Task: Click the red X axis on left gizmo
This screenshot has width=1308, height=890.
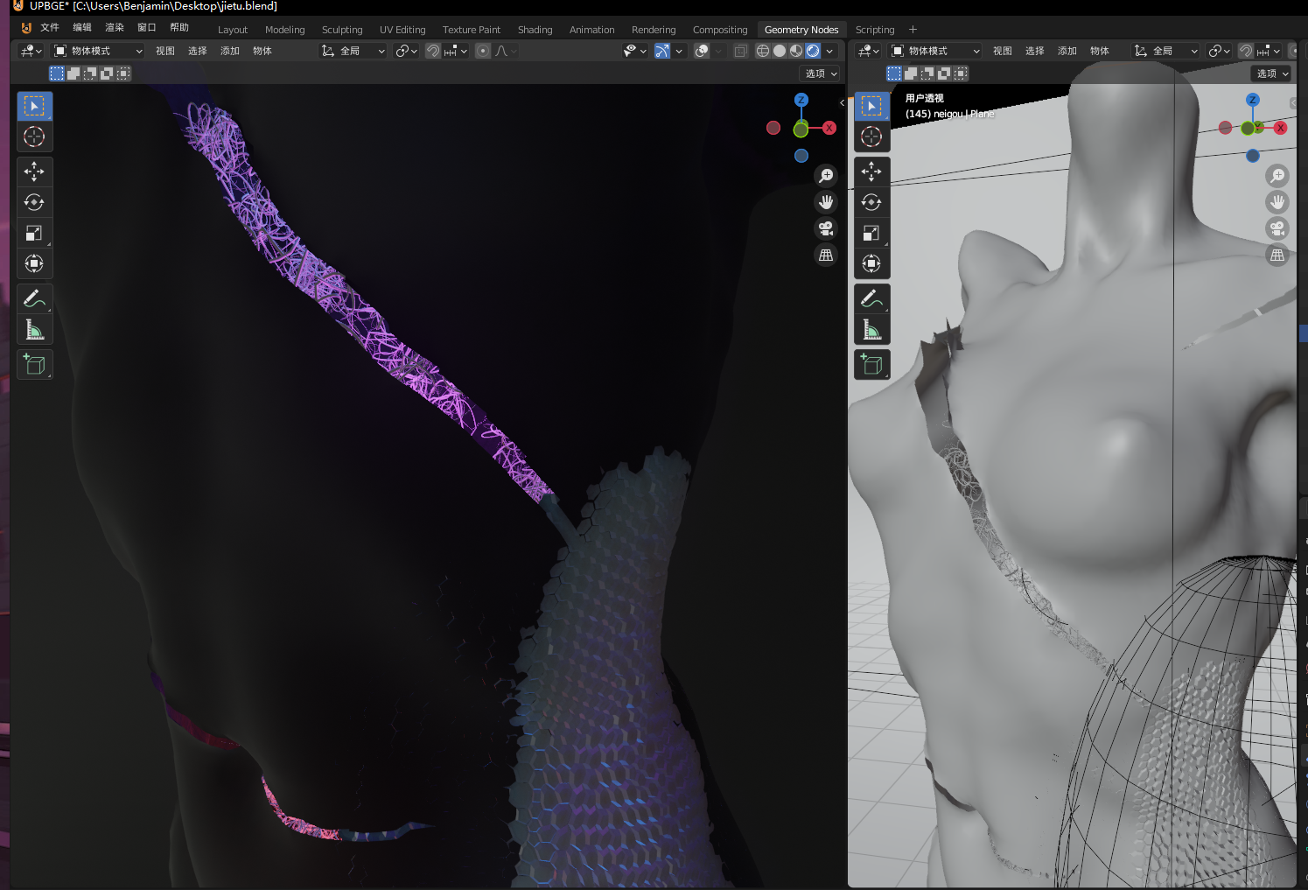Action: tap(829, 128)
